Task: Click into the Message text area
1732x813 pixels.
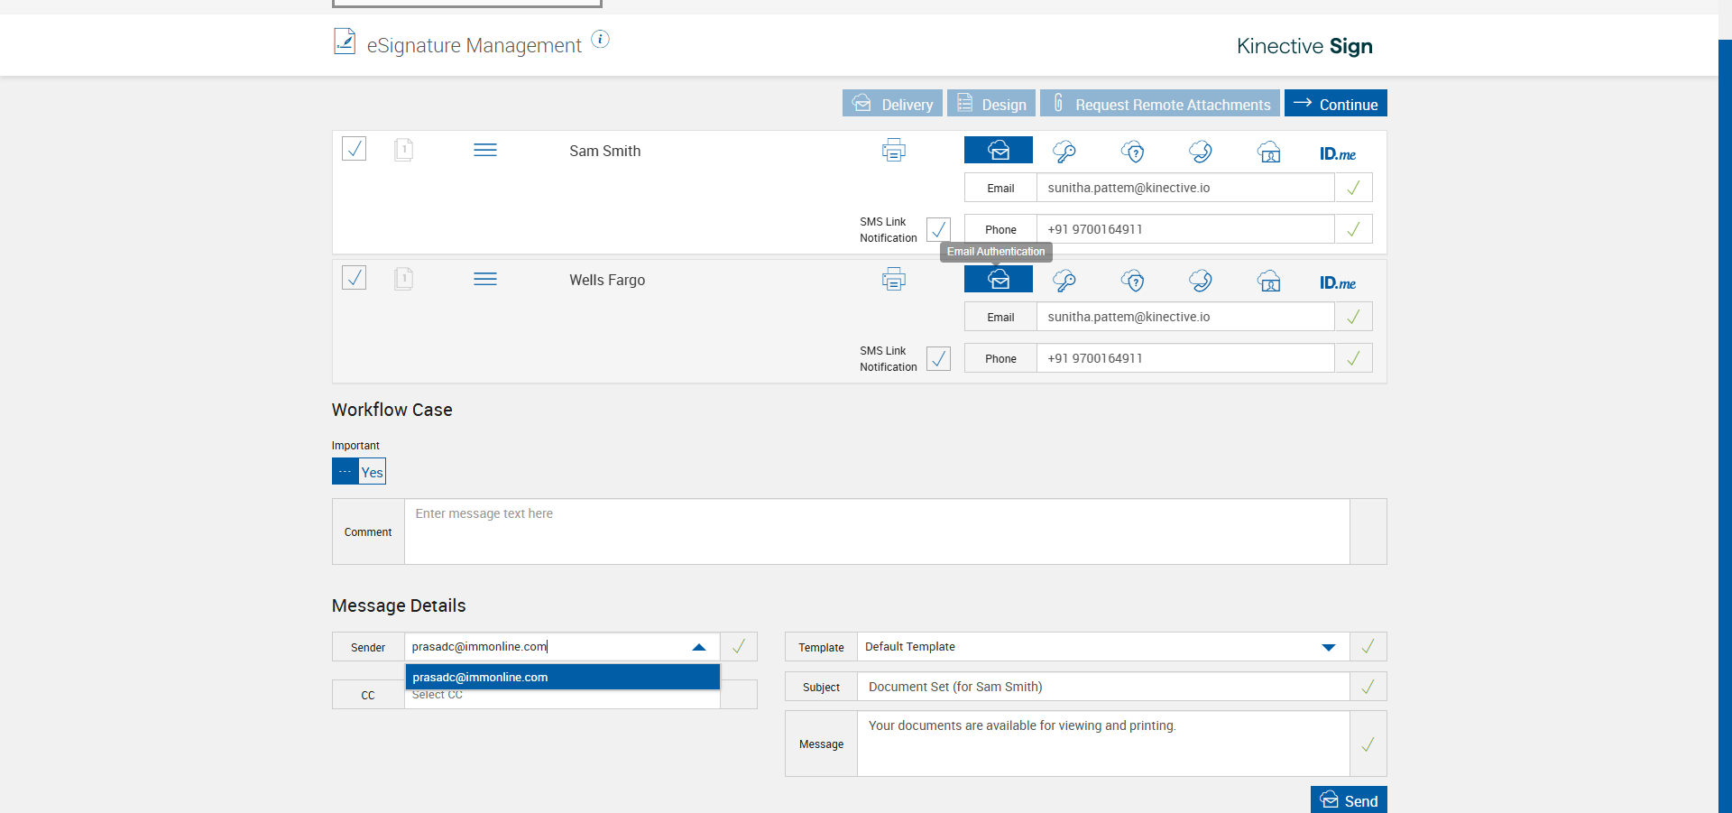Action: click(x=1103, y=744)
